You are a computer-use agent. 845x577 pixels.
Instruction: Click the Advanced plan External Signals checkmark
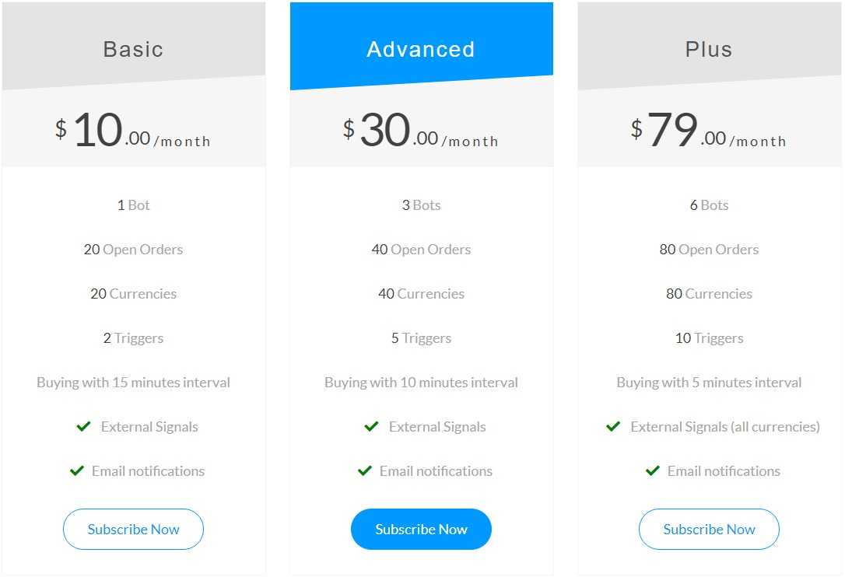(x=371, y=427)
